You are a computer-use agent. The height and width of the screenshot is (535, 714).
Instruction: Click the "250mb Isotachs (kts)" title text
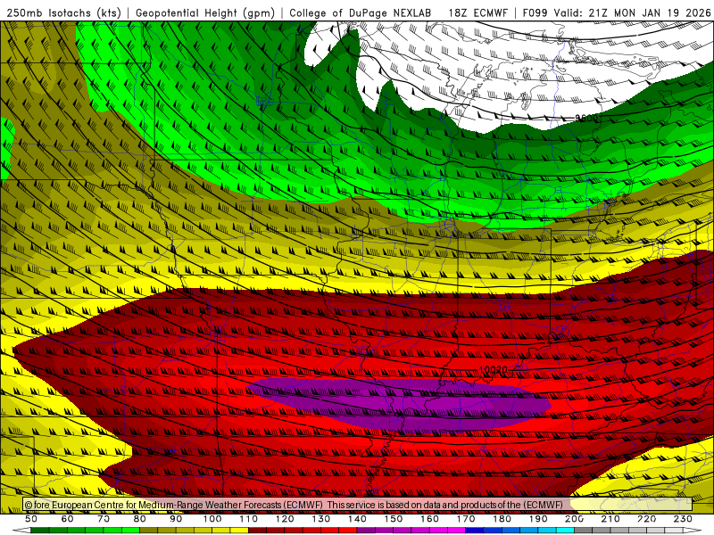coord(63,12)
